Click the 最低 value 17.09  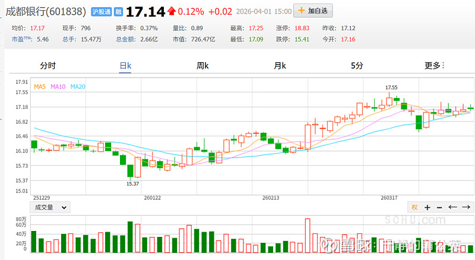point(256,39)
